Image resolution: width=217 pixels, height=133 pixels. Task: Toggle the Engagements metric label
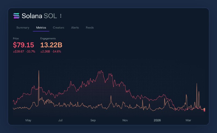(48, 39)
